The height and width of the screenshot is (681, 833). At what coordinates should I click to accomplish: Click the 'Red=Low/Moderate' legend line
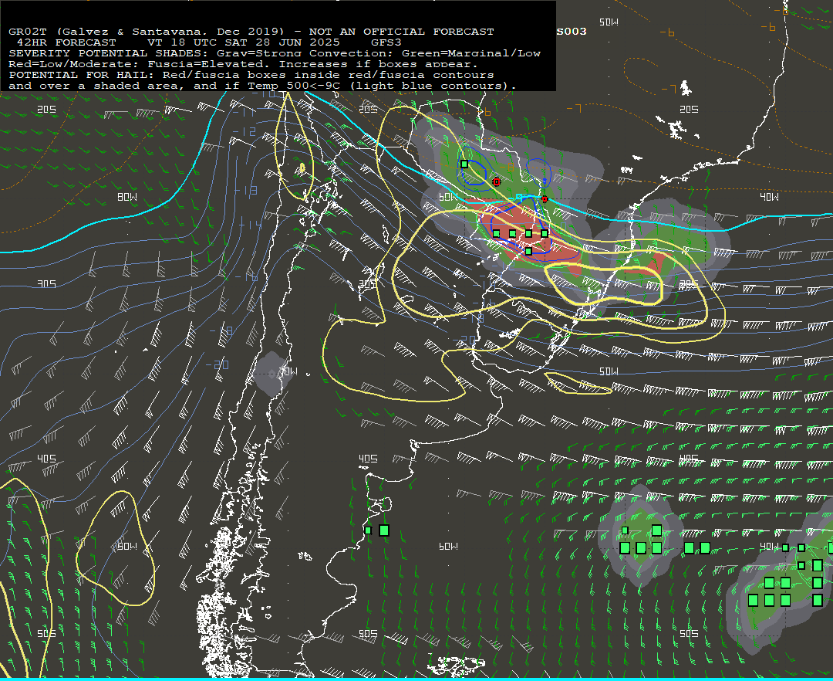243,64
